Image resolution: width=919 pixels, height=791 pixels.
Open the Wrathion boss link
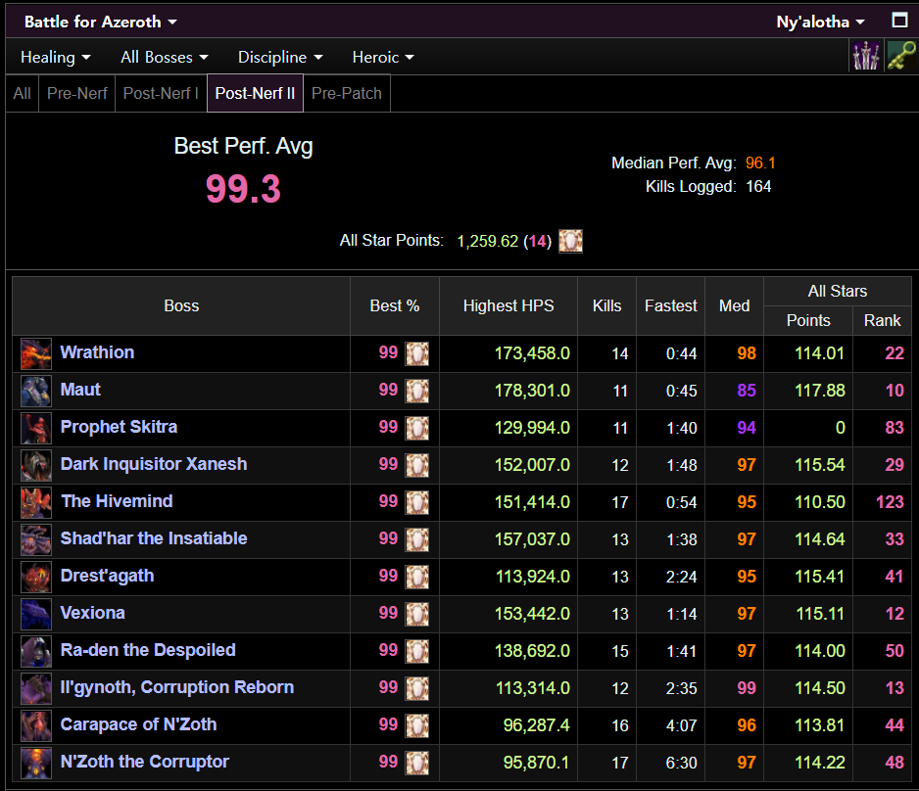(97, 352)
